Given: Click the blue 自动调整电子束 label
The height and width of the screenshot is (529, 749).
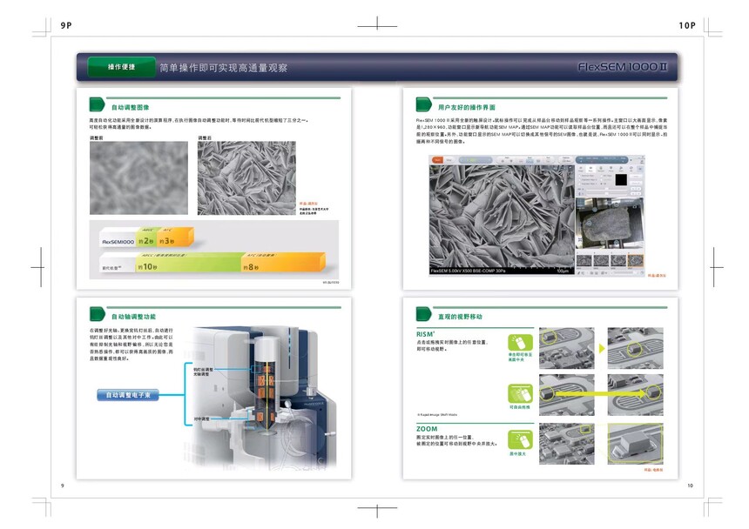Looking at the screenshot, I should [128, 395].
